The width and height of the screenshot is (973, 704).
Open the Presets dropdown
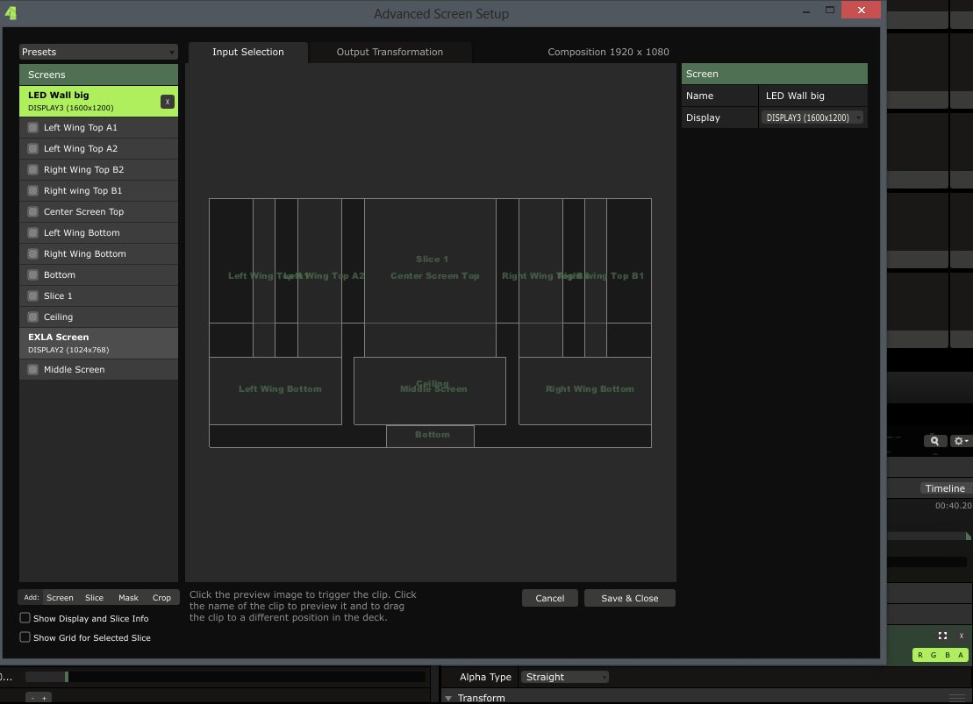coord(98,53)
